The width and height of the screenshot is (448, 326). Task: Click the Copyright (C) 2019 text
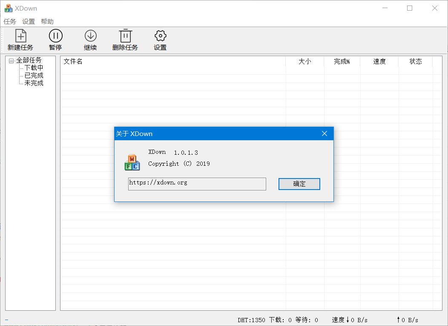(x=179, y=164)
